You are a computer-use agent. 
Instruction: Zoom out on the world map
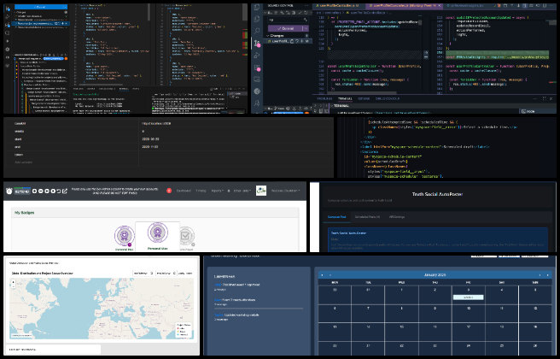(14, 286)
